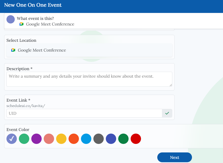Click the Next button

175,157
